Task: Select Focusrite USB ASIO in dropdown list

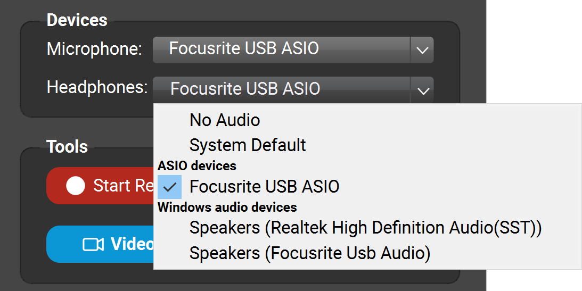Action: pyautogui.click(x=264, y=187)
